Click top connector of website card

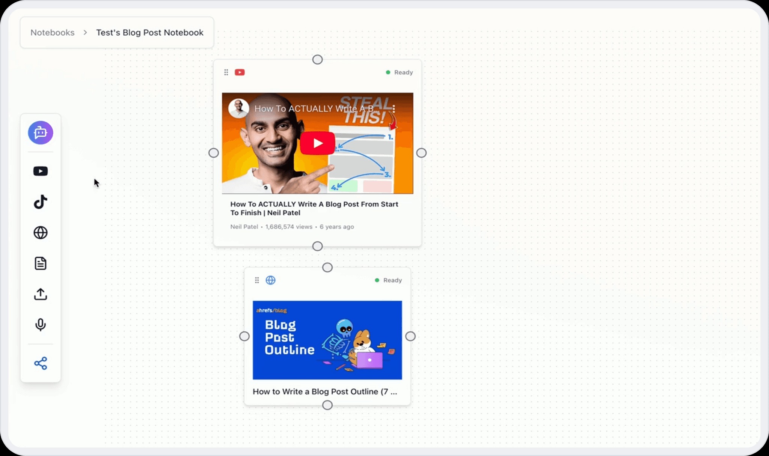[x=327, y=267]
